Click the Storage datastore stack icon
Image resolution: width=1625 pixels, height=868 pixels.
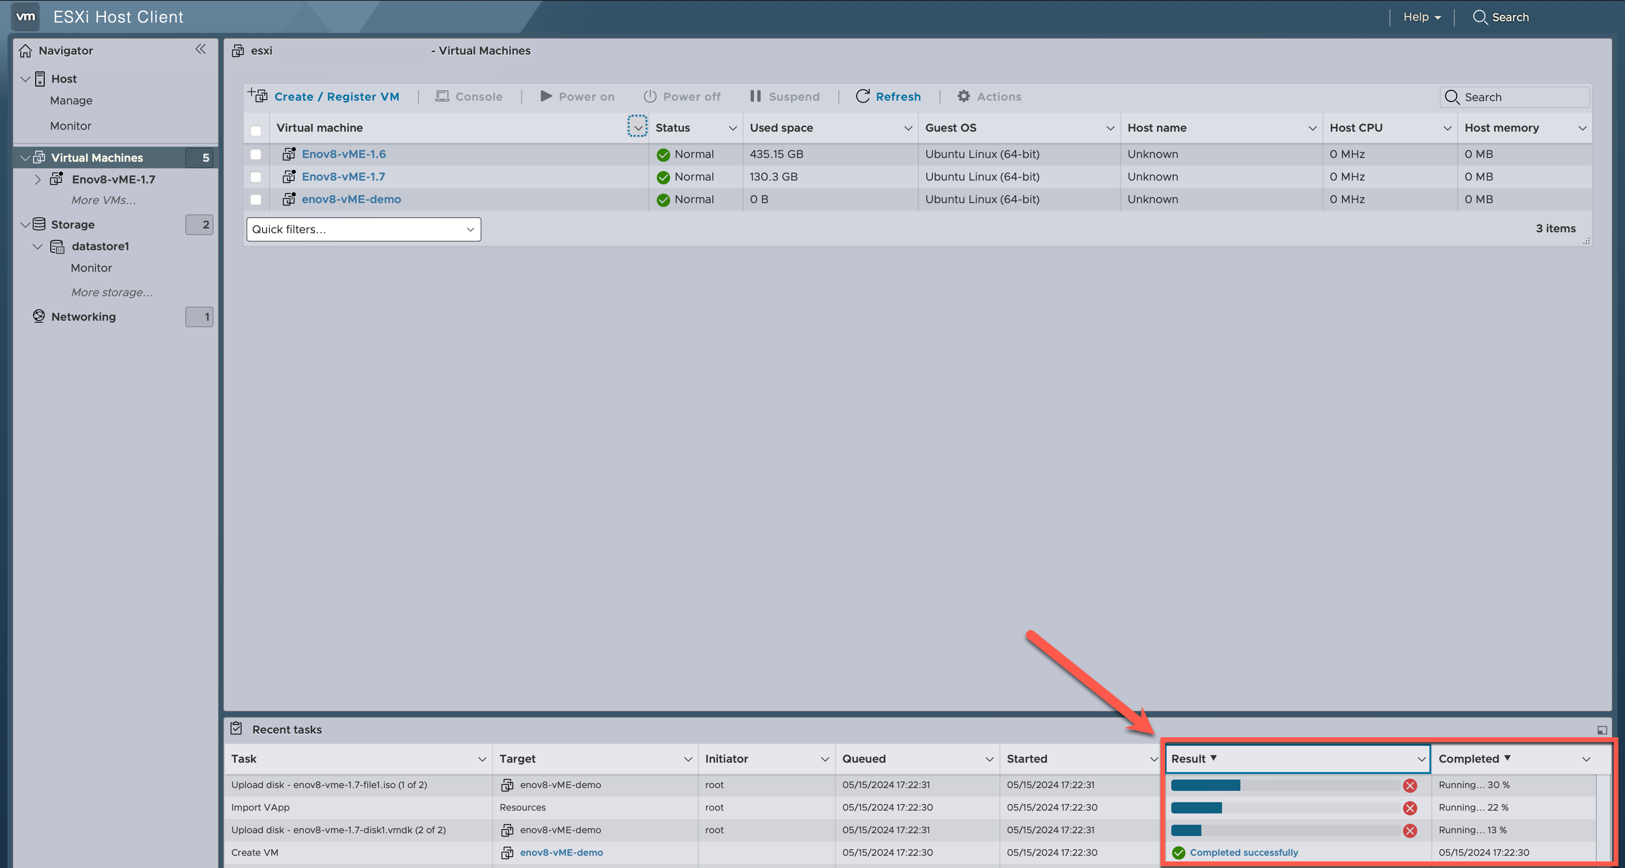click(39, 224)
